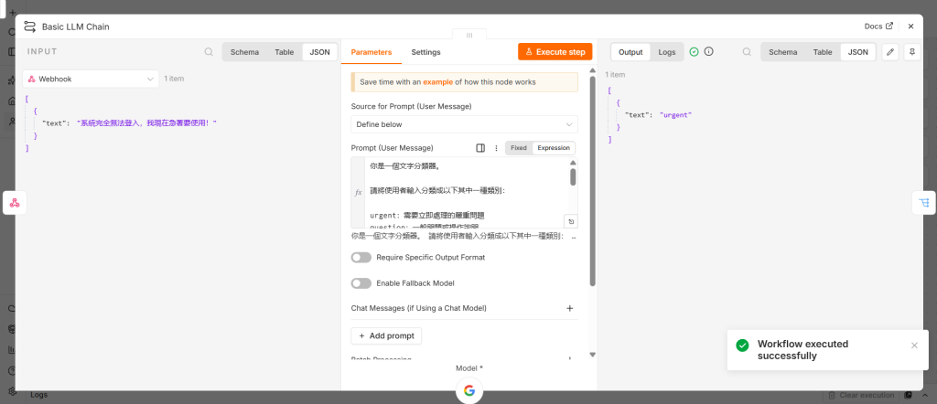This screenshot has height=404, width=937.
Task: Click the orange Execute step button
Action: click(x=555, y=52)
